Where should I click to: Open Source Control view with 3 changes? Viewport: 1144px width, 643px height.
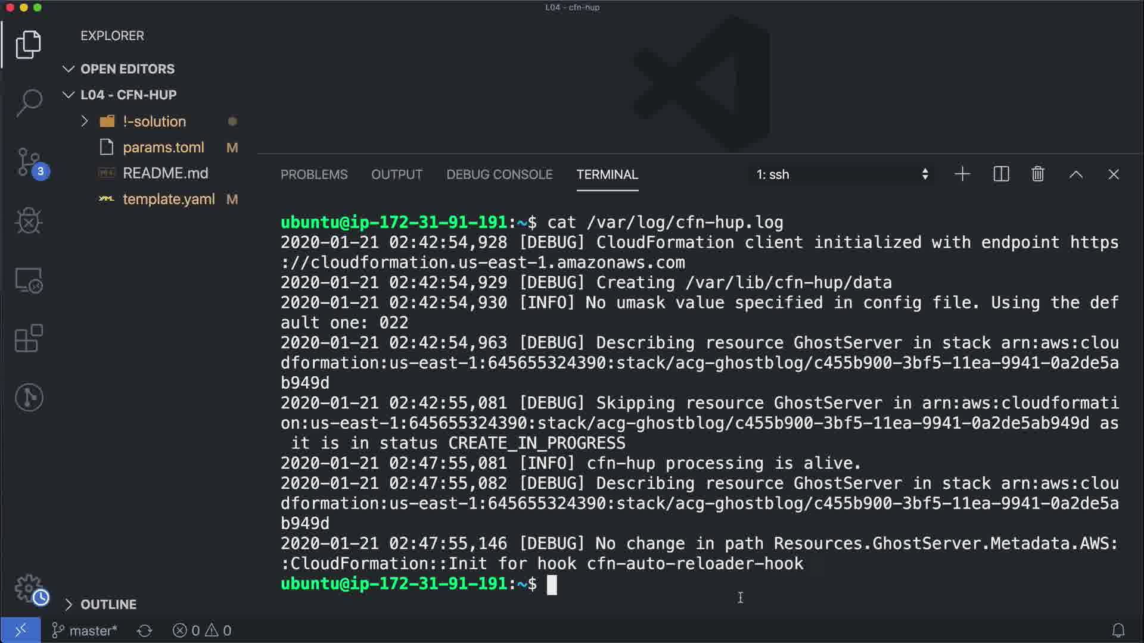point(29,162)
